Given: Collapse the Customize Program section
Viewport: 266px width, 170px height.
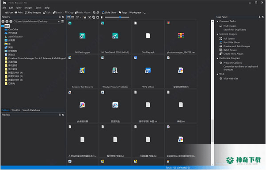Looking at the screenshot, I should pos(217,58).
